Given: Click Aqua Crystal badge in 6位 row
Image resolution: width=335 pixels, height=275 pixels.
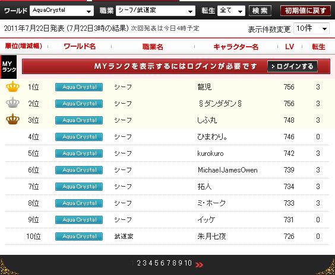Looking at the screenshot, I should [x=79, y=170].
